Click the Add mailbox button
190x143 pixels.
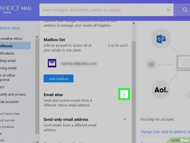click(59, 79)
